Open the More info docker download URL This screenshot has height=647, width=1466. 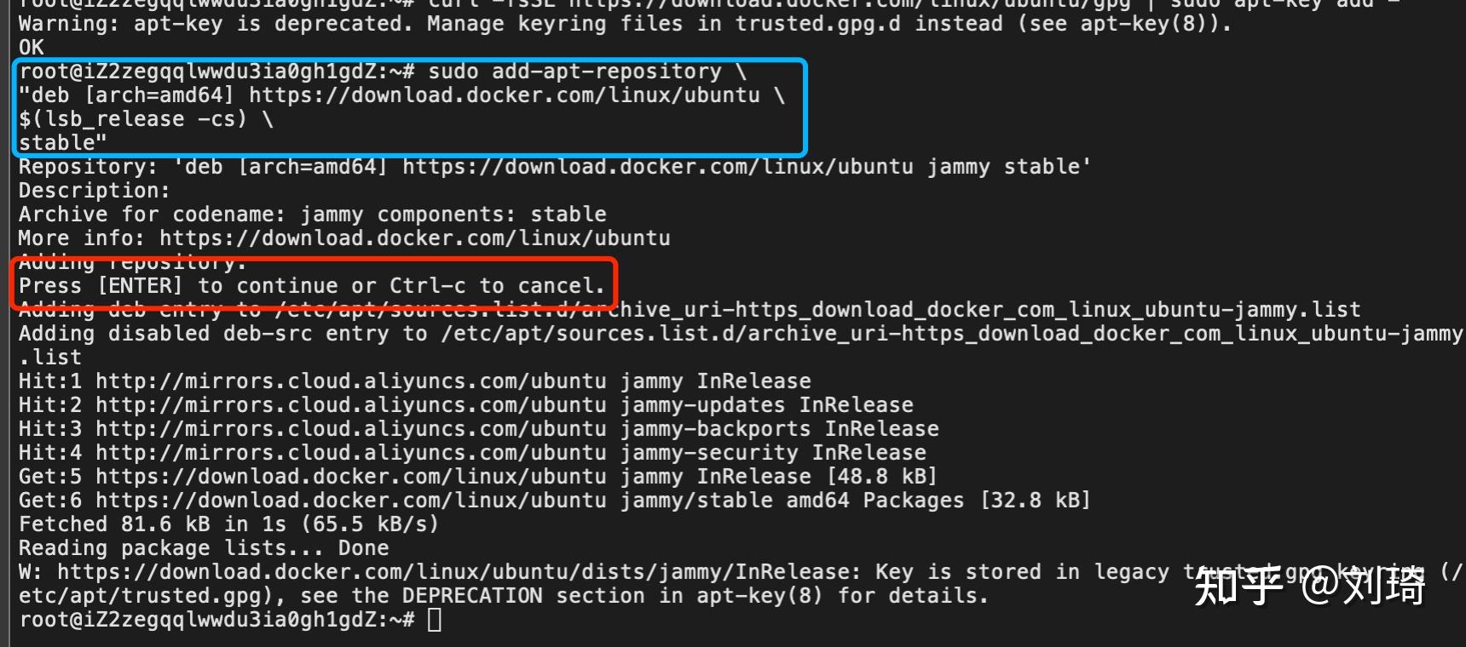click(x=414, y=238)
